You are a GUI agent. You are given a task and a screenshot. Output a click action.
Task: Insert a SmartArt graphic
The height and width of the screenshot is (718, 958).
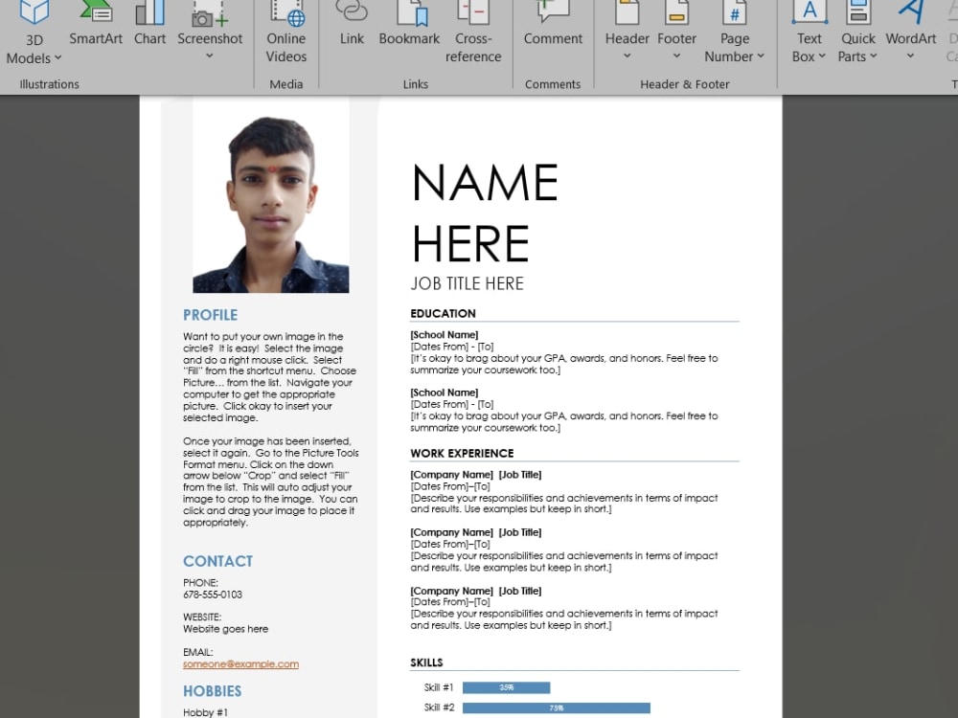95,25
